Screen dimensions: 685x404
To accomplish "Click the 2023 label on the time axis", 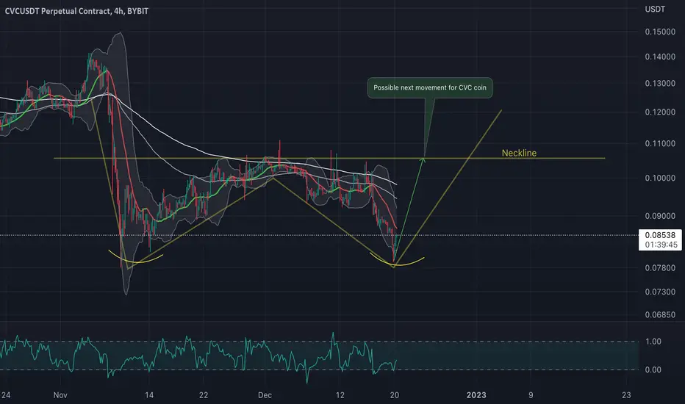I will (x=476, y=395).
